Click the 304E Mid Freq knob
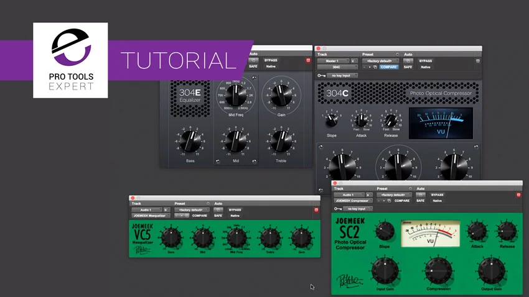The height and width of the screenshot is (297, 529). pos(236,95)
